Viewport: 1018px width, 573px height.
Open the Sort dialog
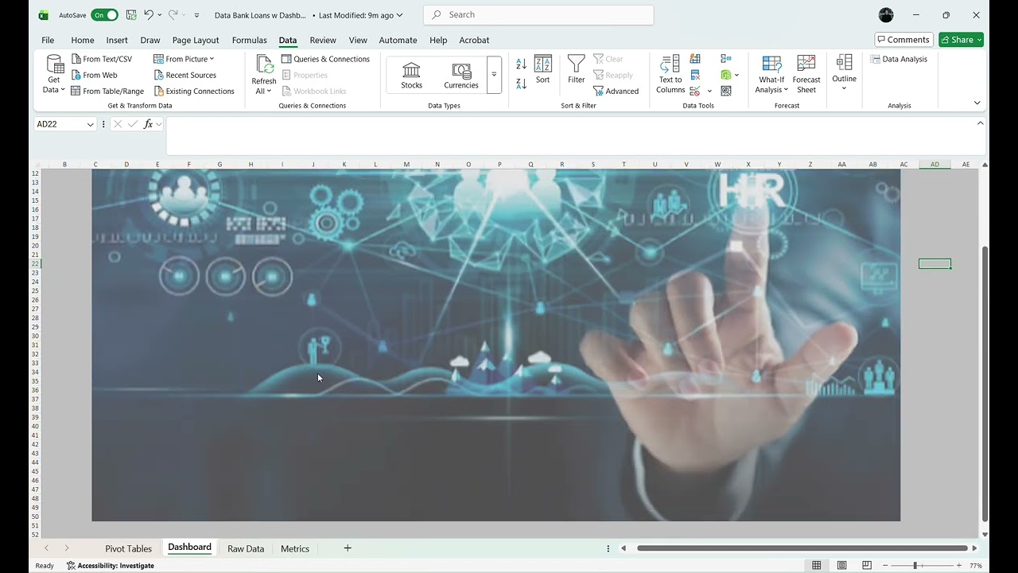tap(542, 69)
